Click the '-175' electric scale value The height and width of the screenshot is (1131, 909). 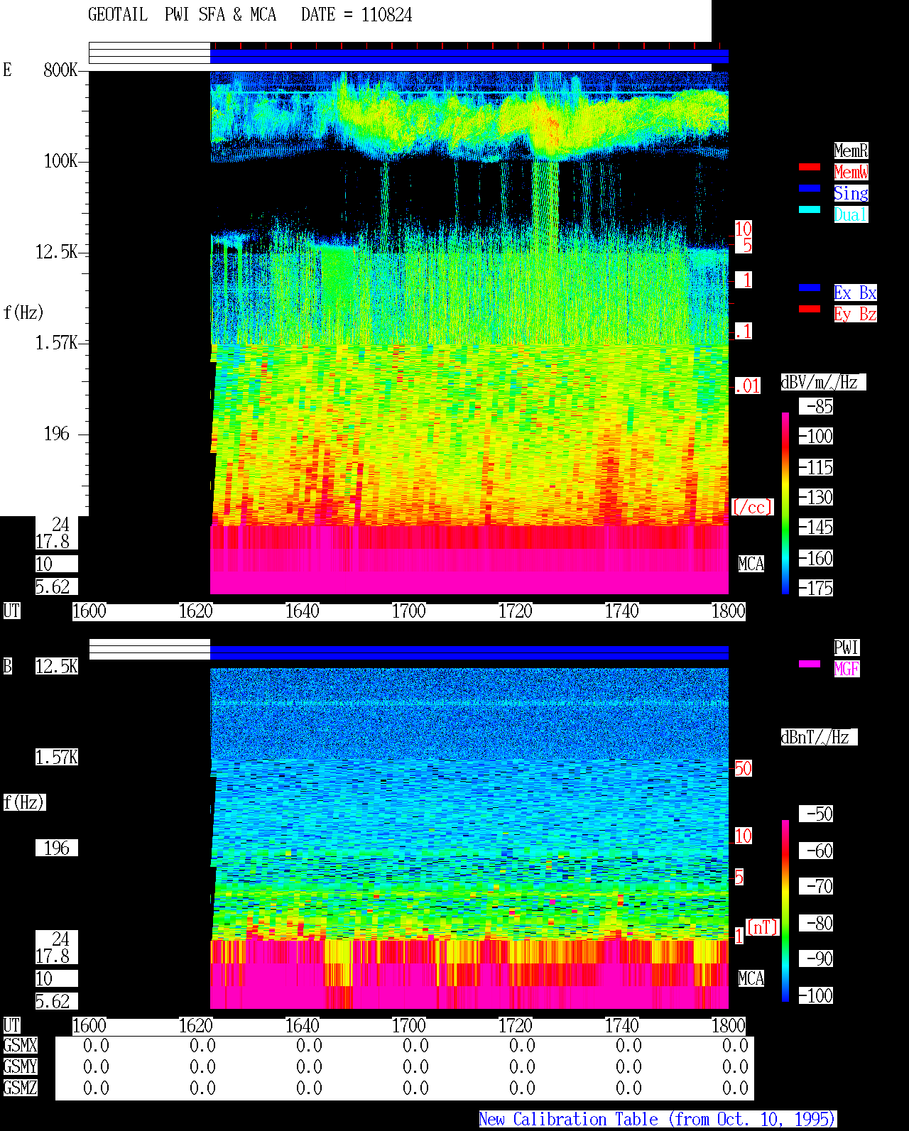(816, 588)
